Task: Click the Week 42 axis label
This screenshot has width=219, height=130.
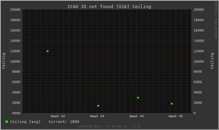Action: point(58,116)
